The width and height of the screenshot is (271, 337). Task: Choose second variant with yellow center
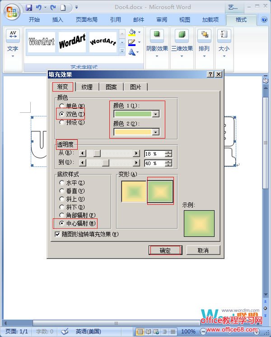coord(160,191)
